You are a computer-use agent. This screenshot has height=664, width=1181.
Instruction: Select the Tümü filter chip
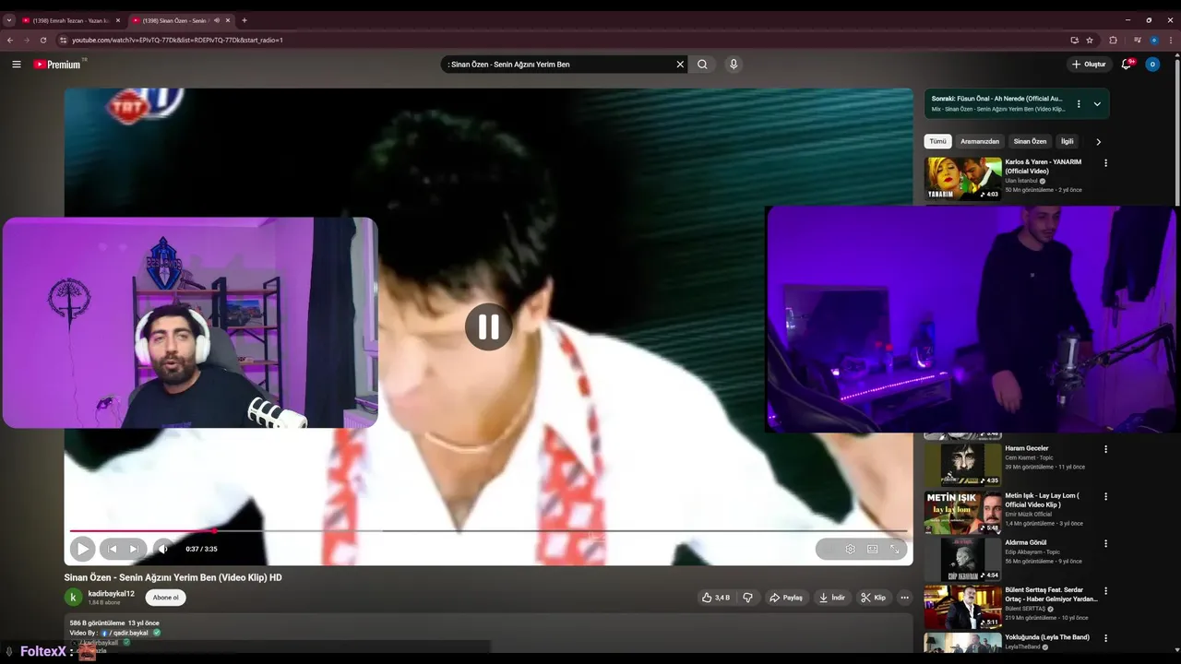pyautogui.click(x=937, y=141)
